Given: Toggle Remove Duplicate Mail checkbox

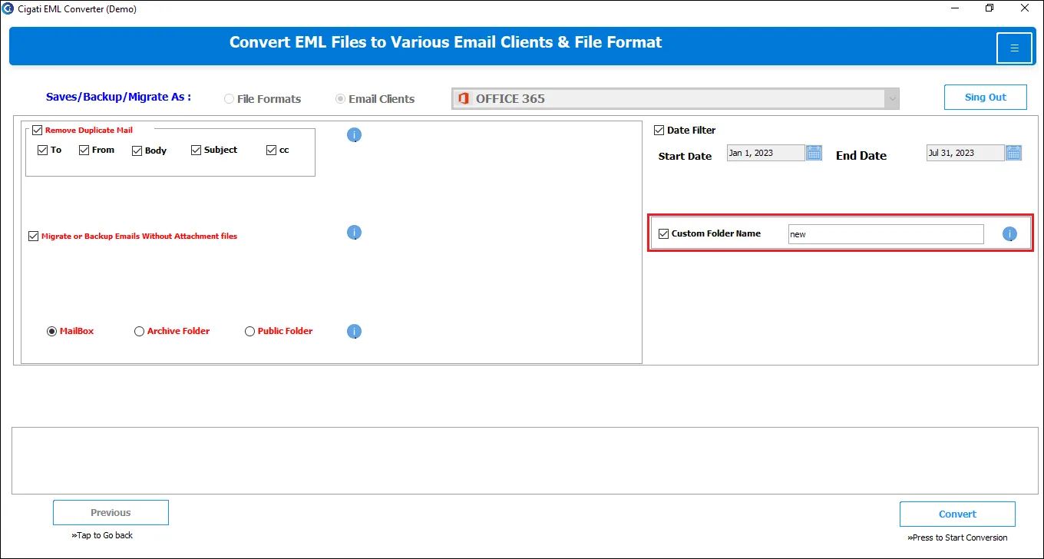Looking at the screenshot, I should pyautogui.click(x=37, y=131).
